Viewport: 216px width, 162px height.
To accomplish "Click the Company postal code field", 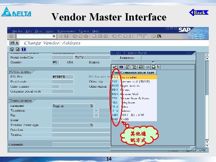I will click(x=63, y=91).
